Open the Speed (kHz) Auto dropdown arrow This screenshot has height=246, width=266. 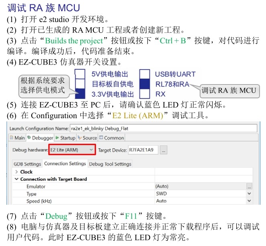[x=249, y=201]
